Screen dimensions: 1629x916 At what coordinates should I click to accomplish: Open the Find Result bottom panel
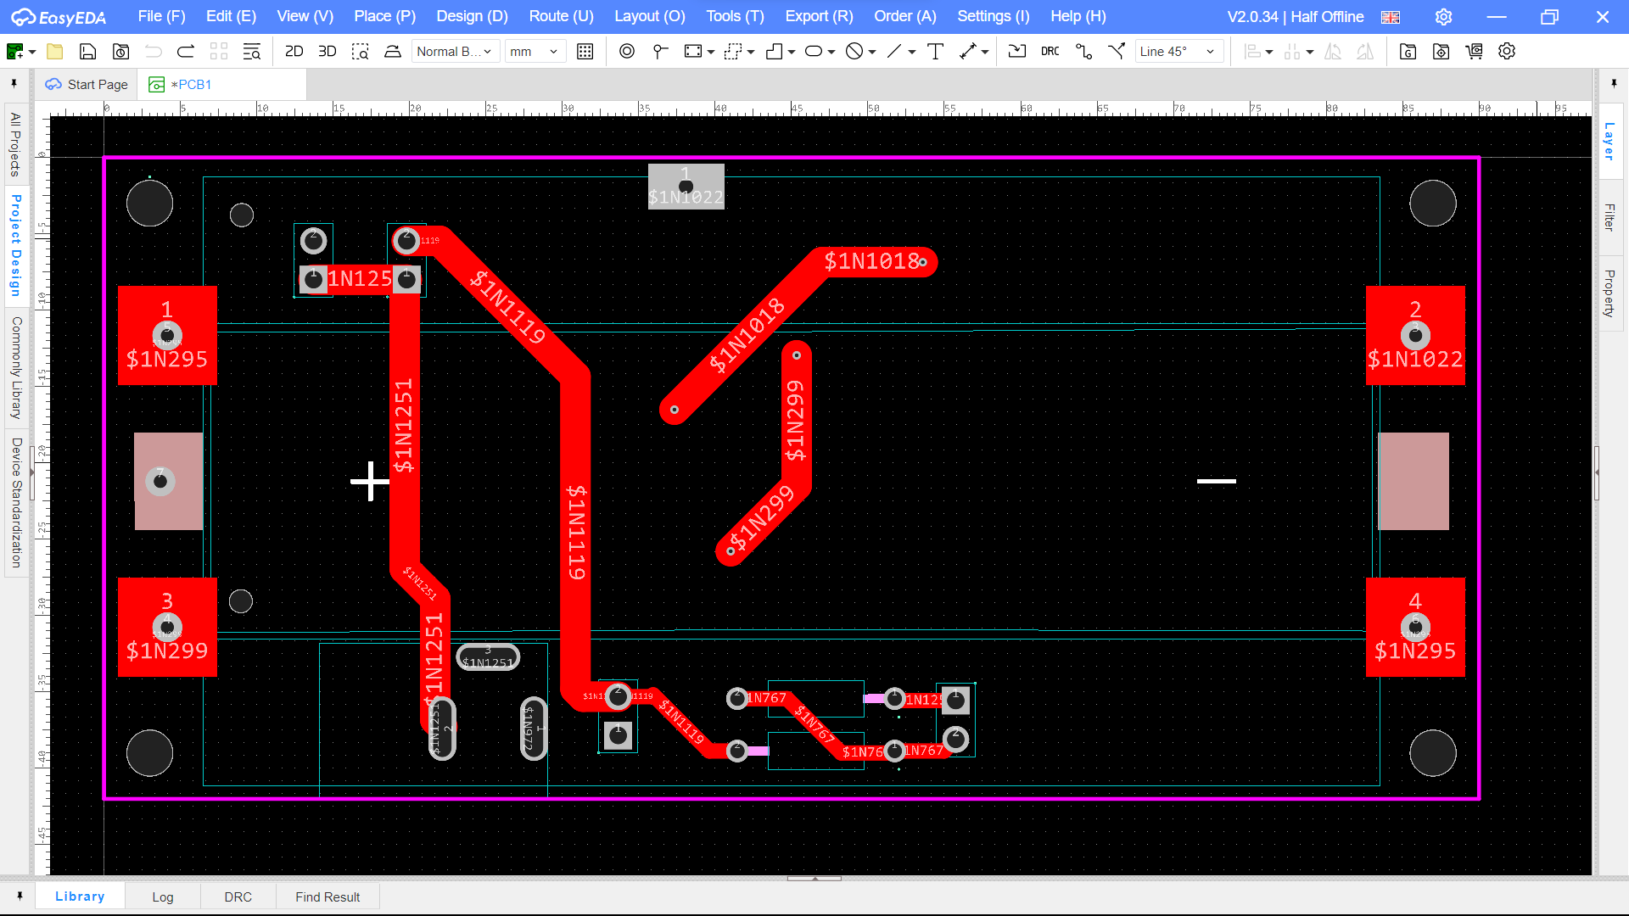(x=327, y=896)
